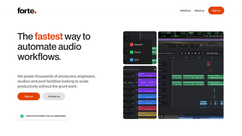Click the copy icon above track list
The image size is (242, 136).
[x=160, y=58]
